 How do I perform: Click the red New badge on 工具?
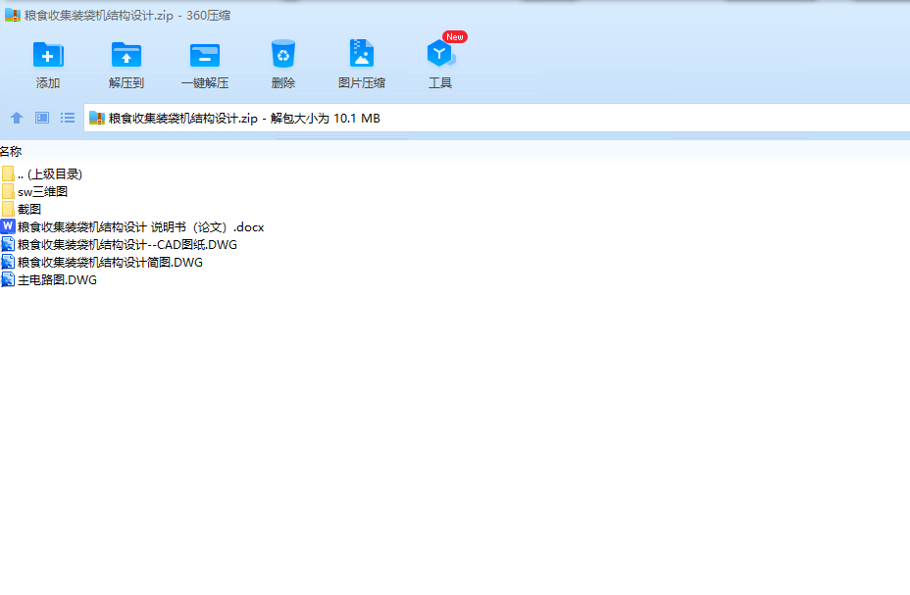(454, 36)
